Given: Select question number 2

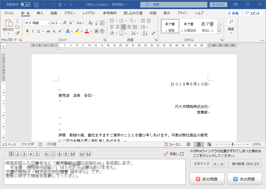Looking at the screenshot, I should [x=18, y=154].
